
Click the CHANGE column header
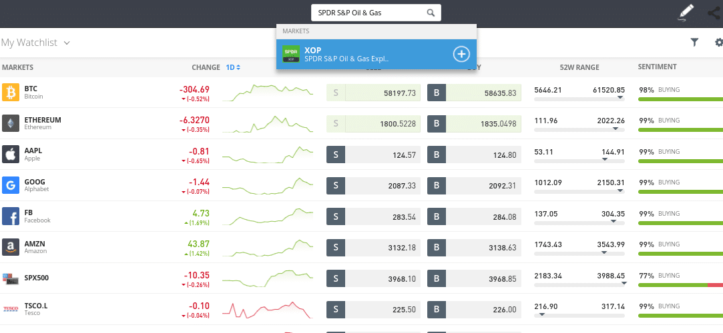pos(206,67)
